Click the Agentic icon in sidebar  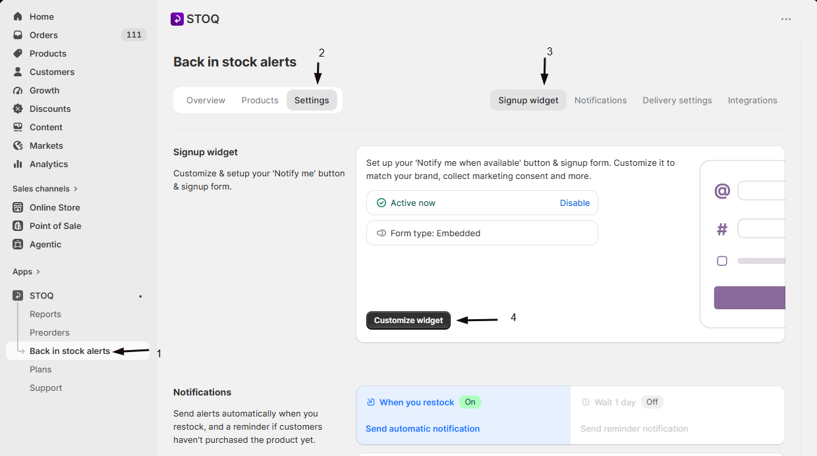18,244
